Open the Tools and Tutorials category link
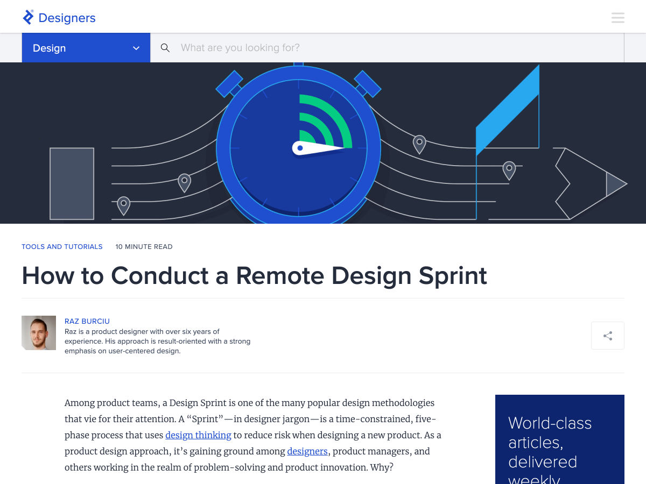This screenshot has width=646, height=484. point(62,247)
